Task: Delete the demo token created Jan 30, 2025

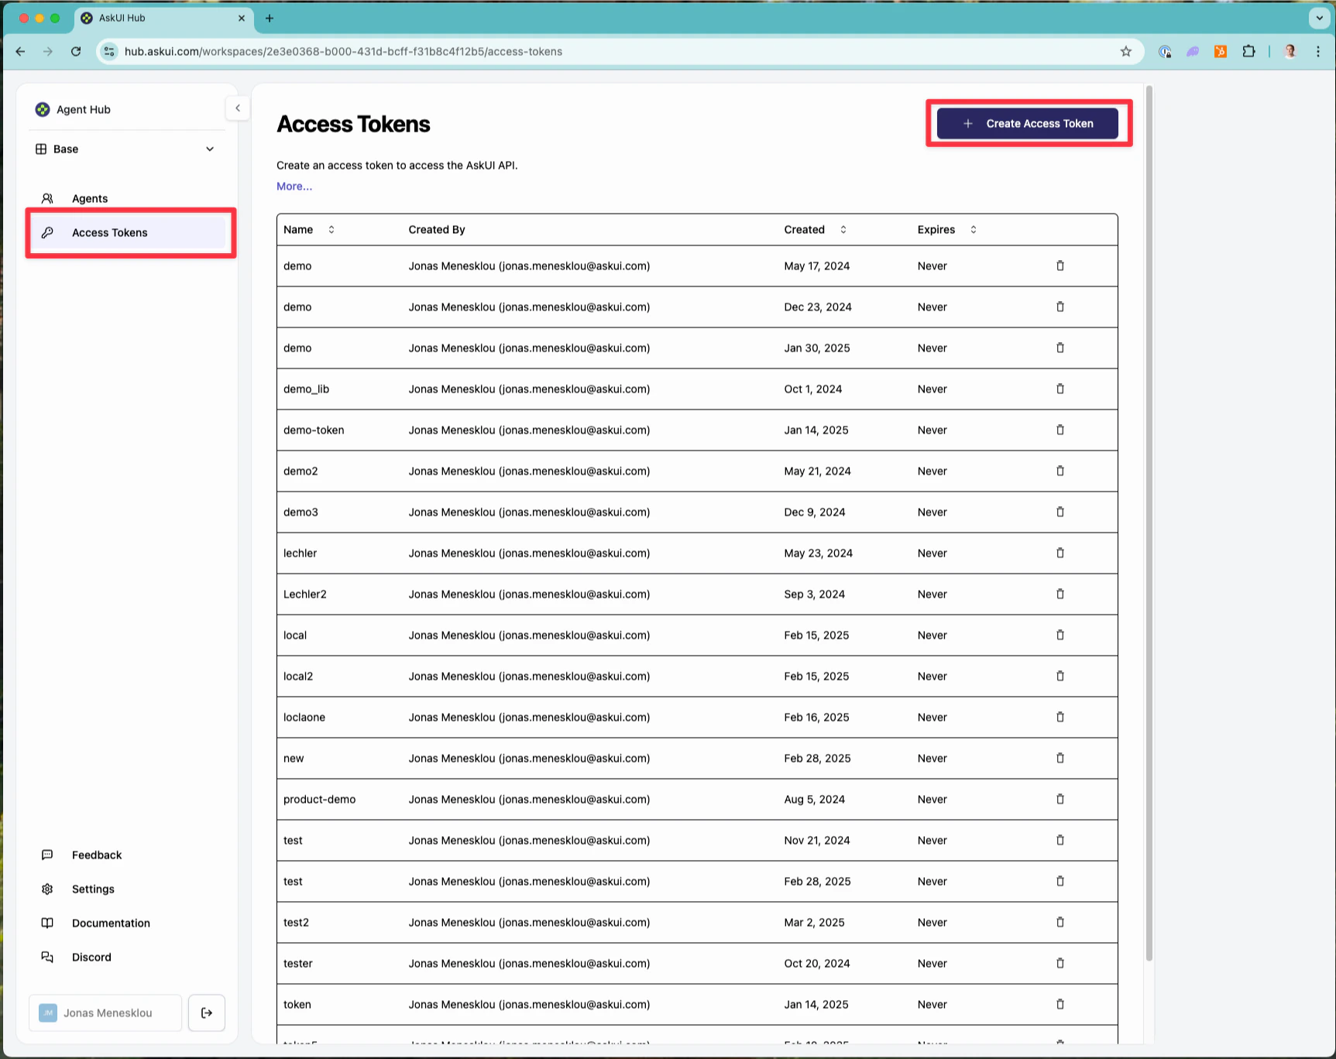Action: coord(1060,348)
